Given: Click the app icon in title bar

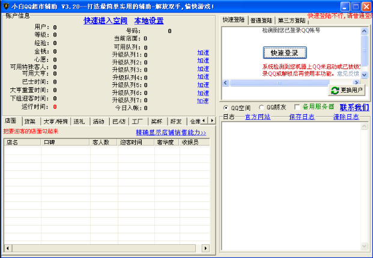Looking at the screenshot, I should [x=5, y=5].
